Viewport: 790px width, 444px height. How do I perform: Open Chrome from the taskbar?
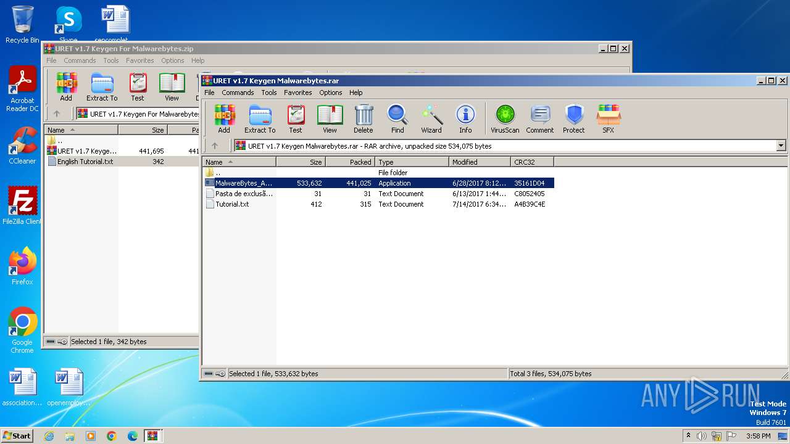[x=111, y=436]
